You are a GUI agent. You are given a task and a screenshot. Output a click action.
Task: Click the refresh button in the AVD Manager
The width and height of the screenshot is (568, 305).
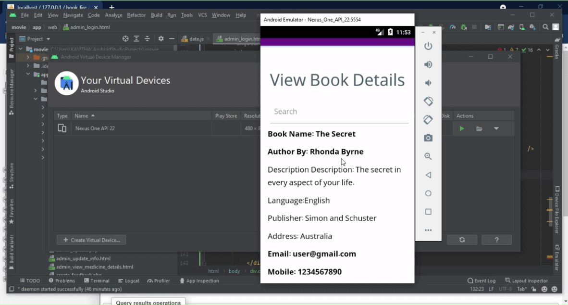coord(462,240)
